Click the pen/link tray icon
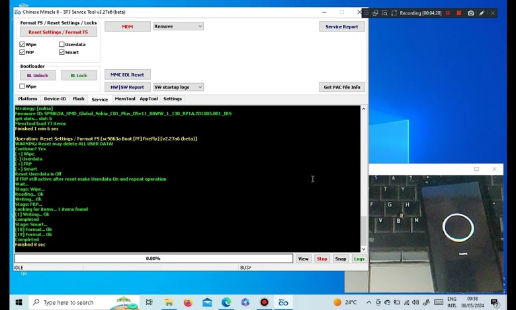 427,303
